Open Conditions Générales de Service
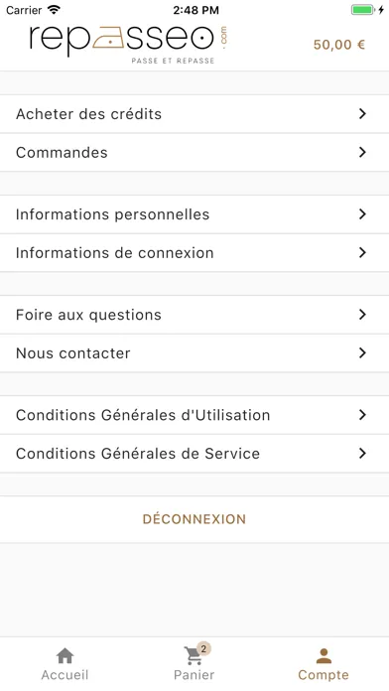This screenshot has height=691, width=389. pos(194,454)
